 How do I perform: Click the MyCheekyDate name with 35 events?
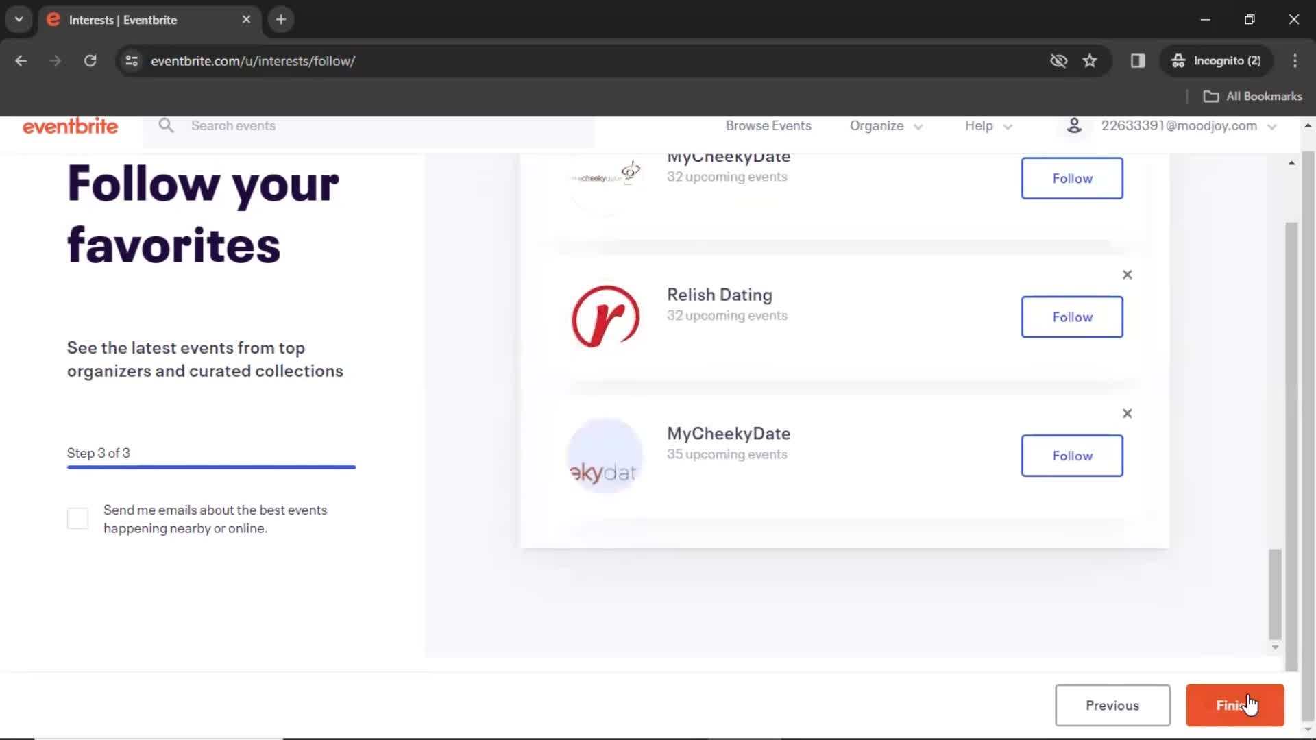click(728, 434)
